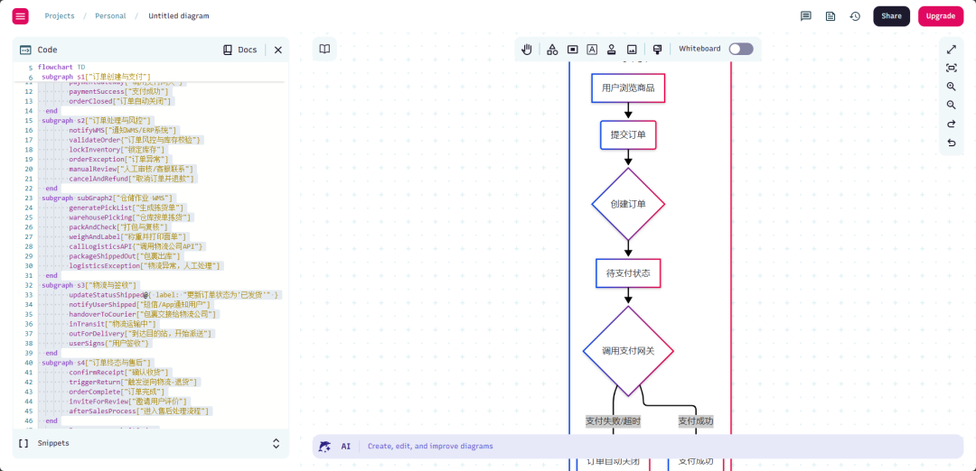Image resolution: width=976 pixels, height=471 pixels.
Task: Go to Personal breadcrumb folder
Action: coord(110,16)
